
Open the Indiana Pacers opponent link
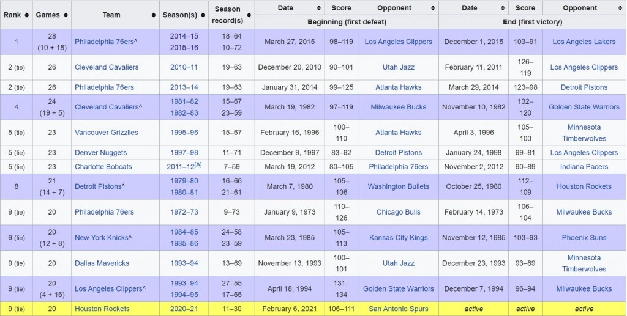coord(584,166)
